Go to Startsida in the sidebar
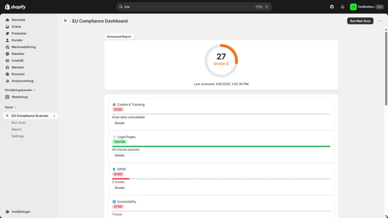388x218 pixels. 18,20
